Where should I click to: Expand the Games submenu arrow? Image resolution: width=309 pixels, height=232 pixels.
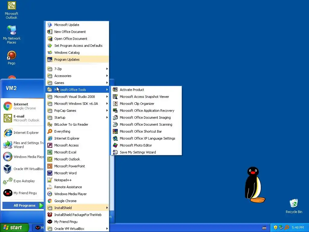(x=107, y=83)
